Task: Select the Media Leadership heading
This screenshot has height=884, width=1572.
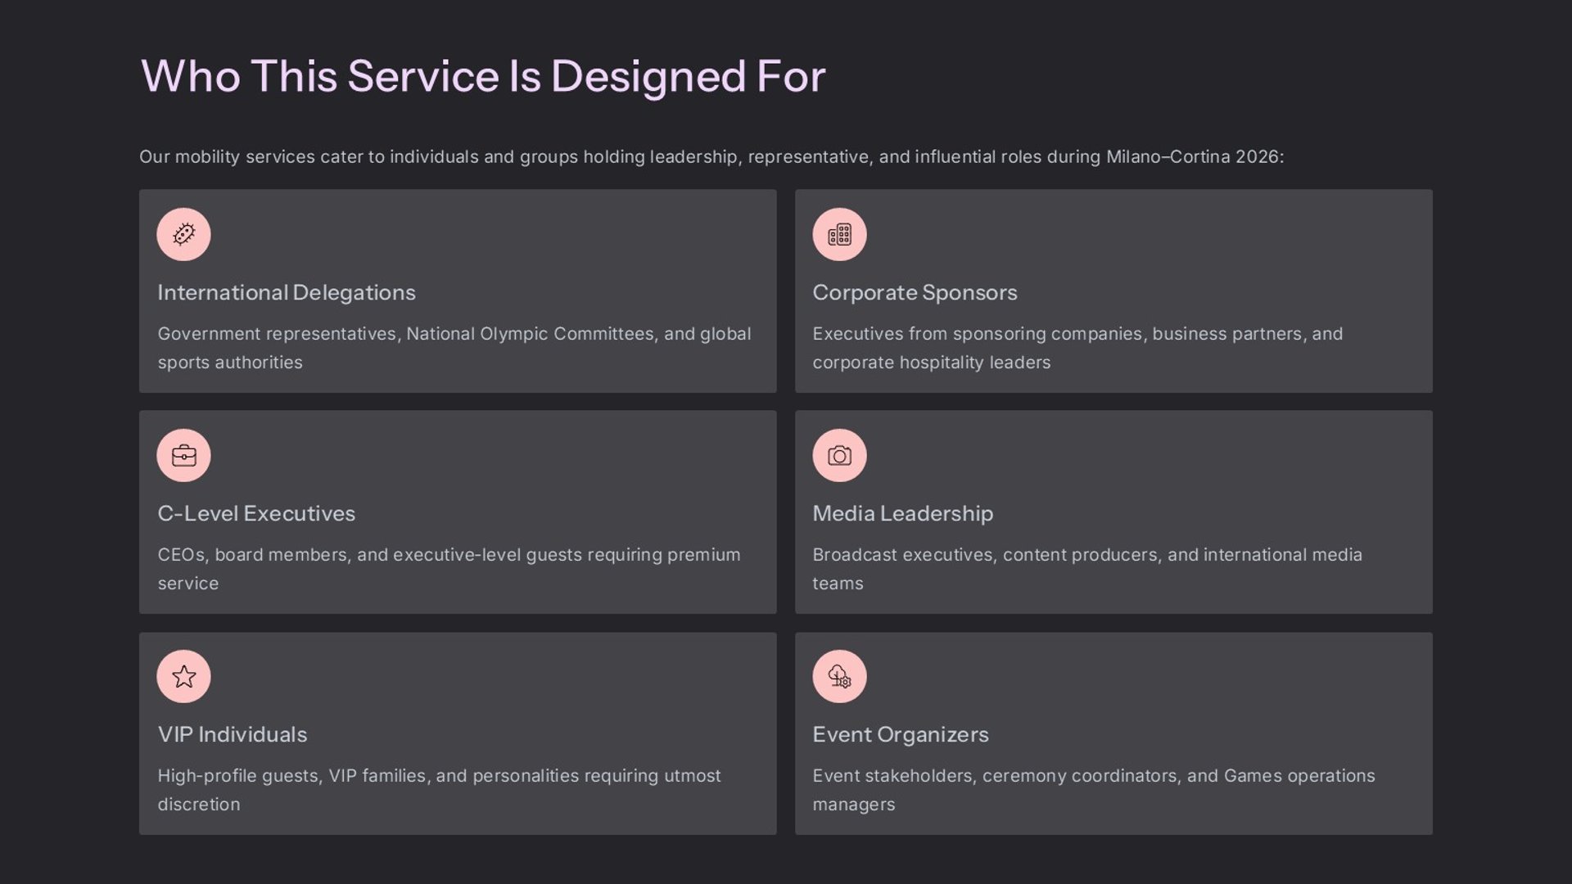Action: pos(902,514)
